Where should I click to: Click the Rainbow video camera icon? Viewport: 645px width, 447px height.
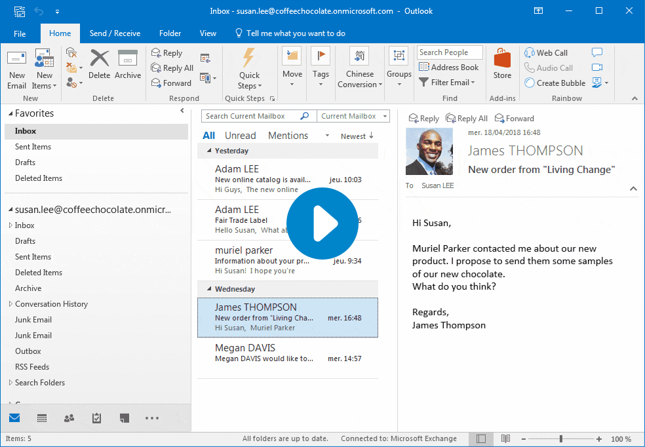[x=597, y=68]
